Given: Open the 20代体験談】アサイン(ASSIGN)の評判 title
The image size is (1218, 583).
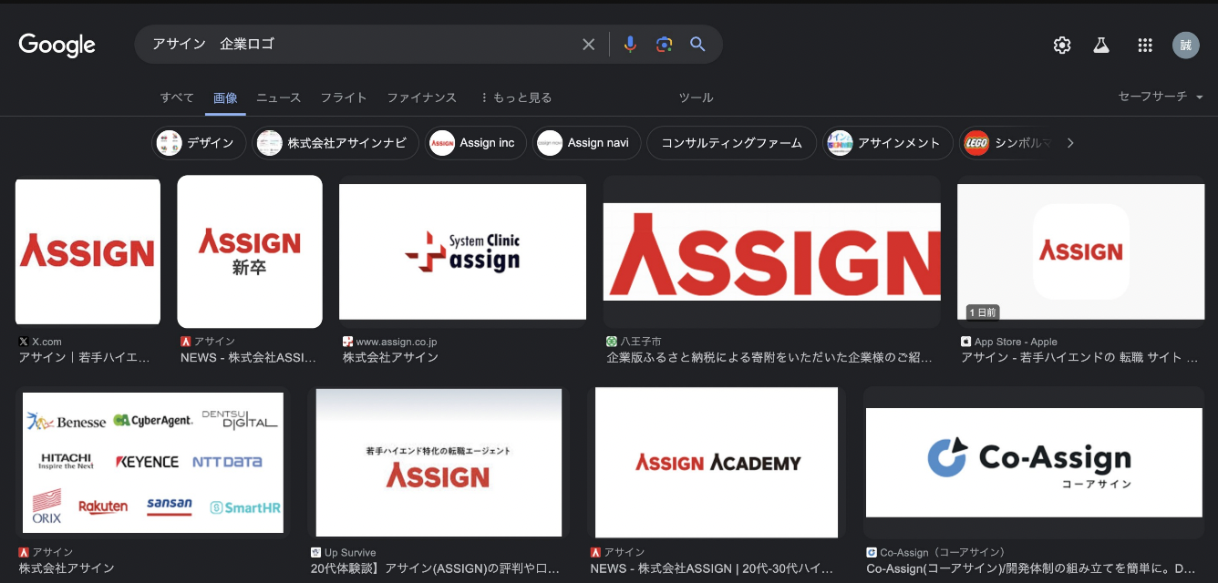Looking at the screenshot, I should pos(435,568).
